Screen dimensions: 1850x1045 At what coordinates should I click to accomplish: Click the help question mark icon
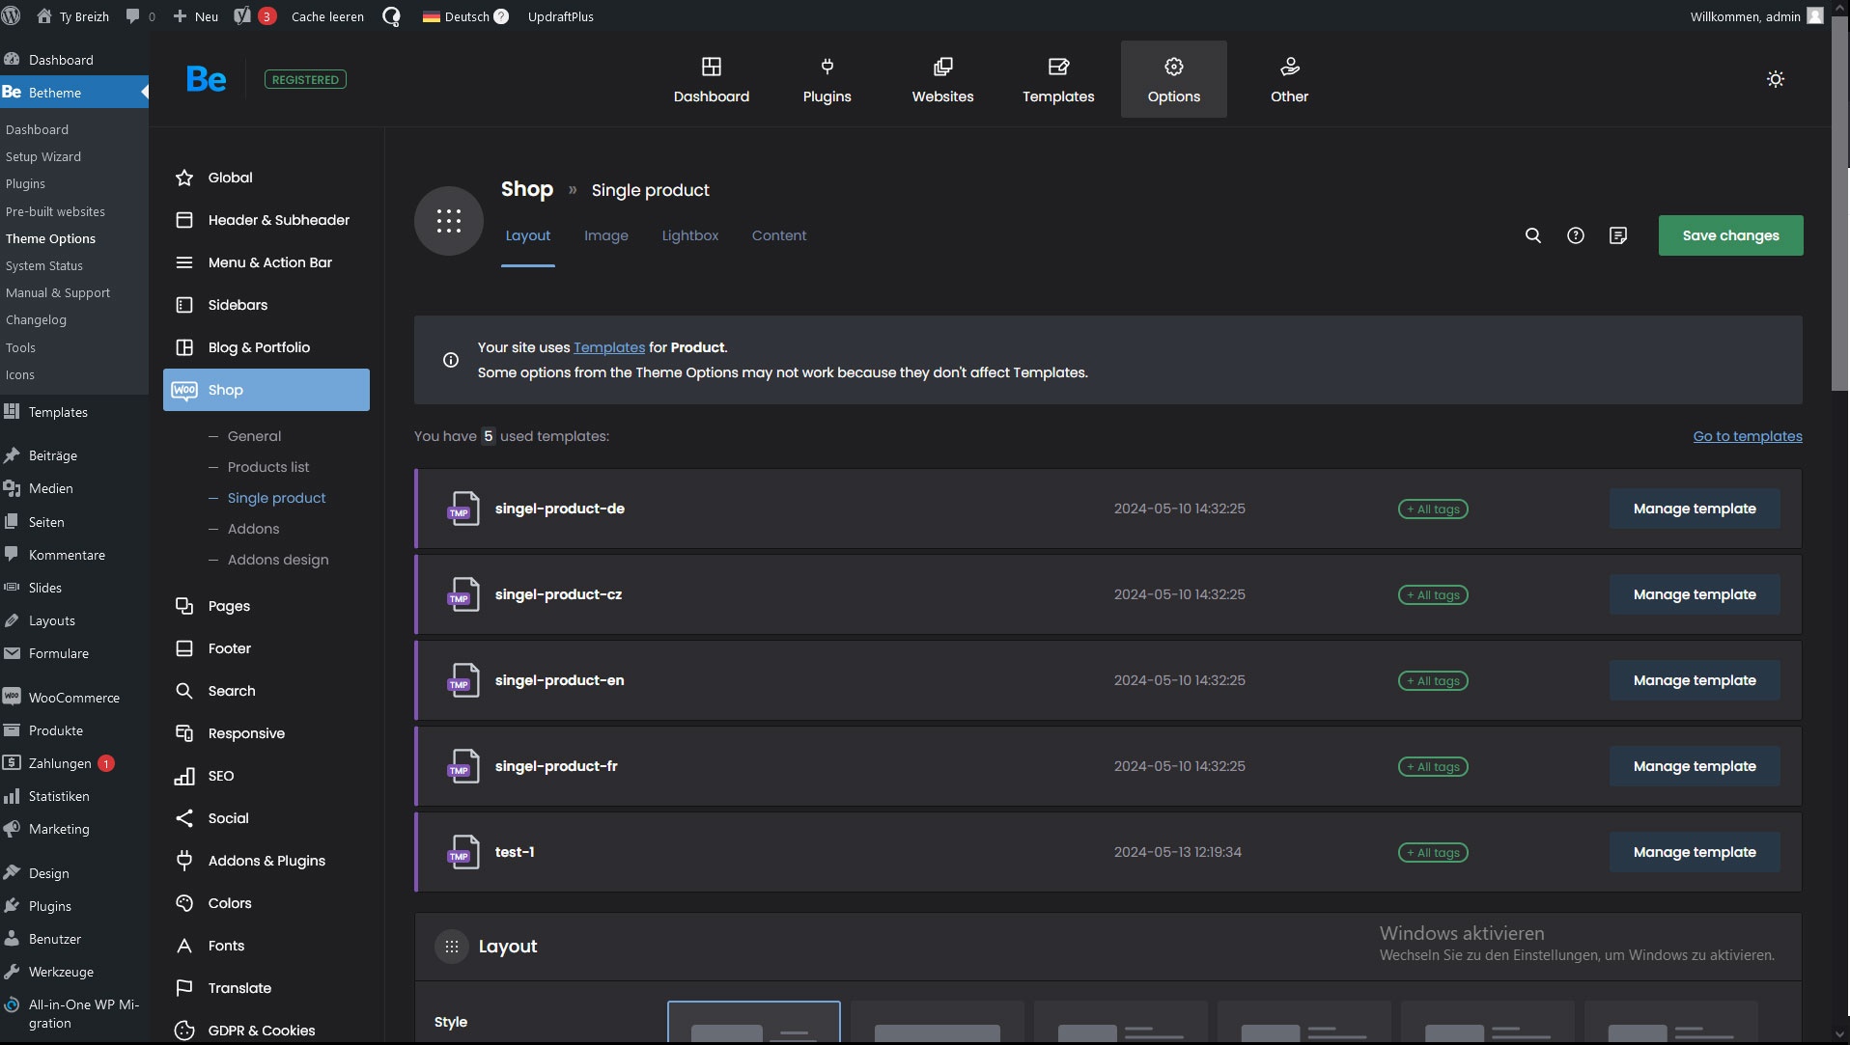pyautogui.click(x=1575, y=235)
